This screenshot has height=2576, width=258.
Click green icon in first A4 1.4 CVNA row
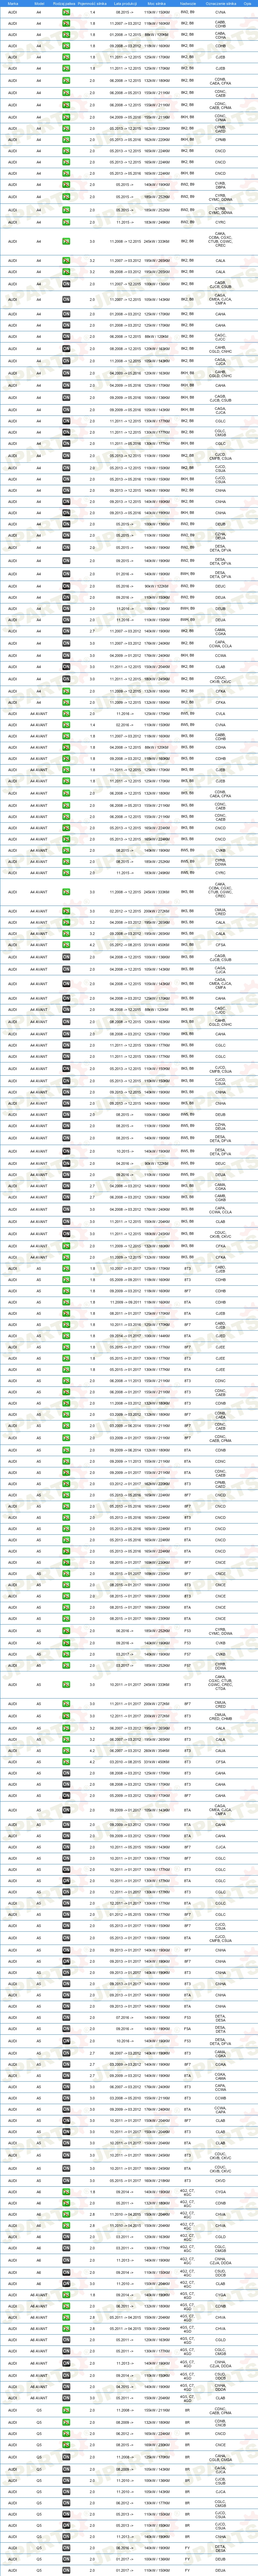[66, 12]
